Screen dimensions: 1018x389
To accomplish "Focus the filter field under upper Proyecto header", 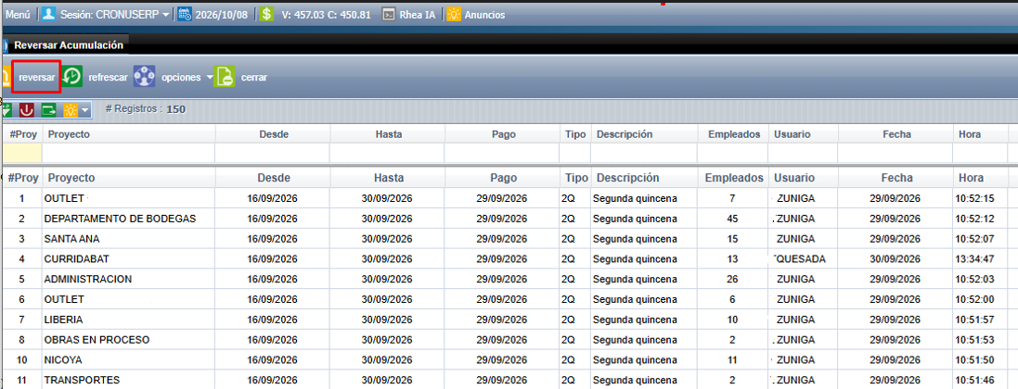I will [x=128, y=153].
